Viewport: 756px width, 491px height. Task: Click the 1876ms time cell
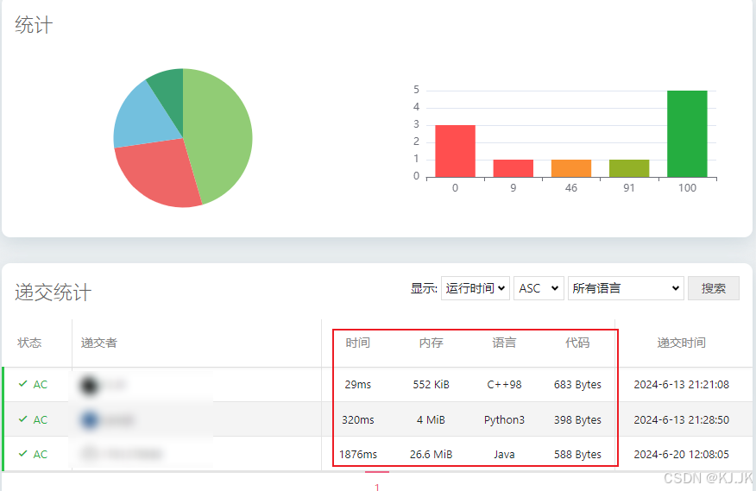point(358,455)
